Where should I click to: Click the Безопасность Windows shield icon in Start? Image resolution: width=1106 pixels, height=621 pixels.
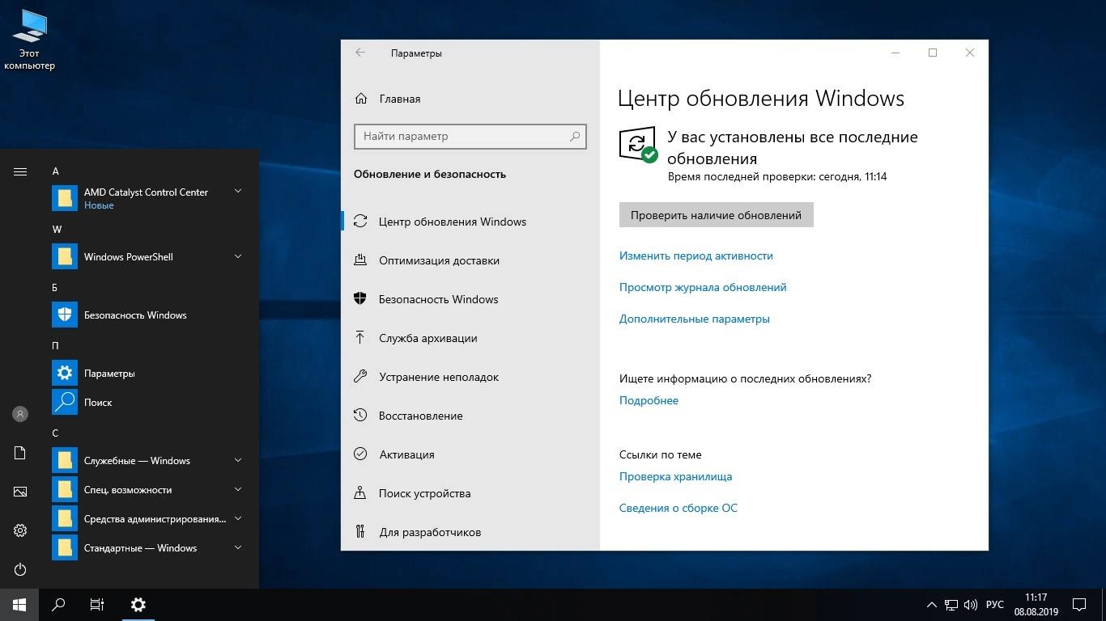point(65,315)
